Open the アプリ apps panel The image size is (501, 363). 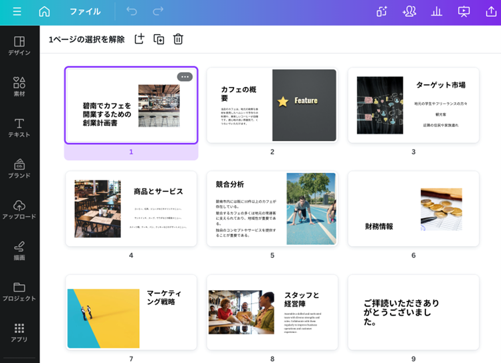[x=19, y=333]
